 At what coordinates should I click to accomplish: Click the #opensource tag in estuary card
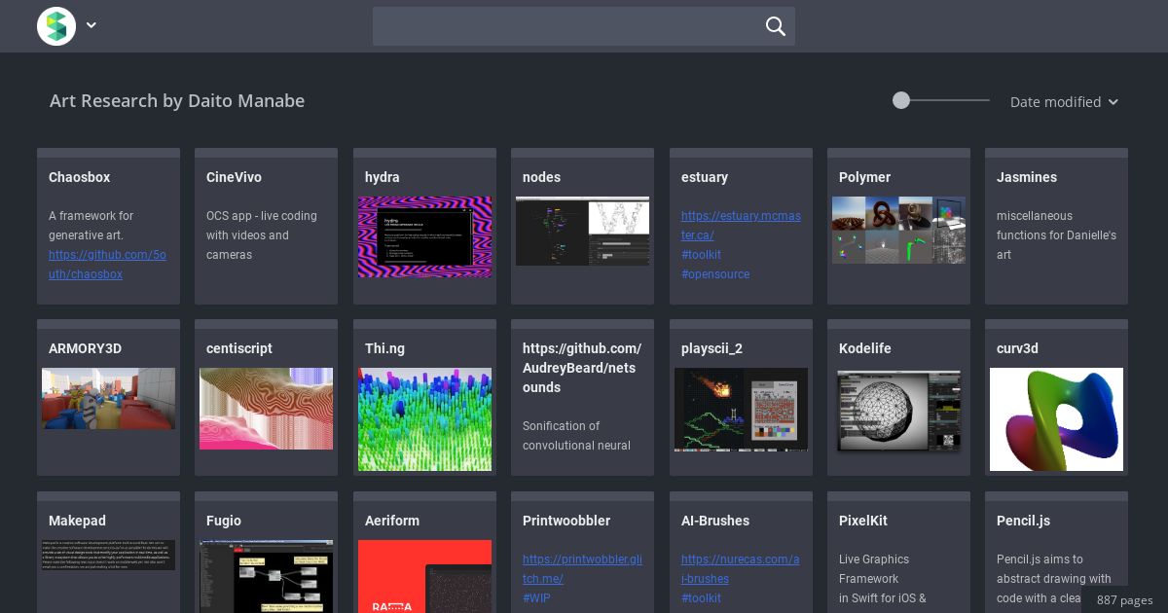pos(715,274)
